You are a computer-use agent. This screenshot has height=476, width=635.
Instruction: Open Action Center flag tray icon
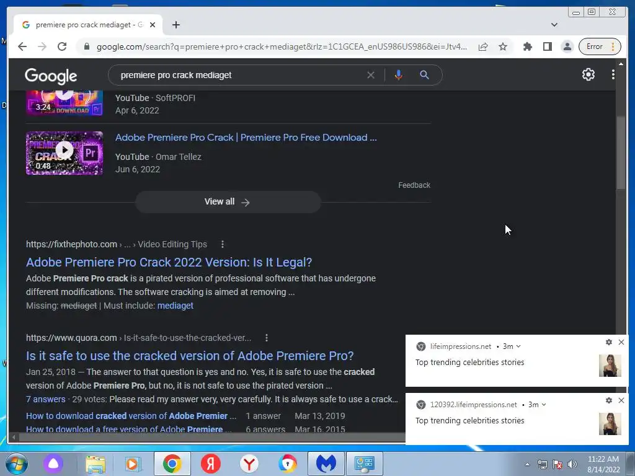tap(557, 464)
